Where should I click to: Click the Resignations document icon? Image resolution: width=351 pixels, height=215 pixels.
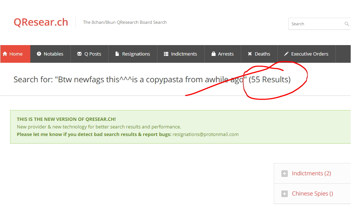point(117,54)
